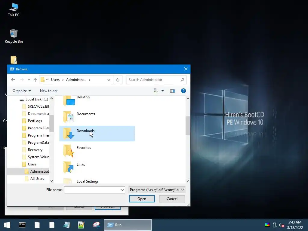Show the preview pane
This screenshot has height=231, width=308.
(172, 91)
